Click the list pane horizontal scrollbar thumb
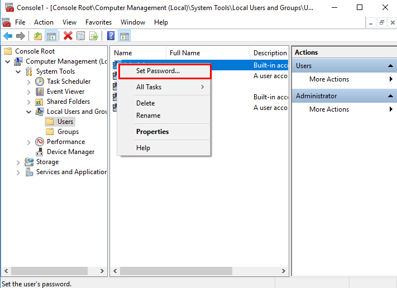Image resolution: width=397 pixels, height=288 pixels. click(x=176, y=271)
